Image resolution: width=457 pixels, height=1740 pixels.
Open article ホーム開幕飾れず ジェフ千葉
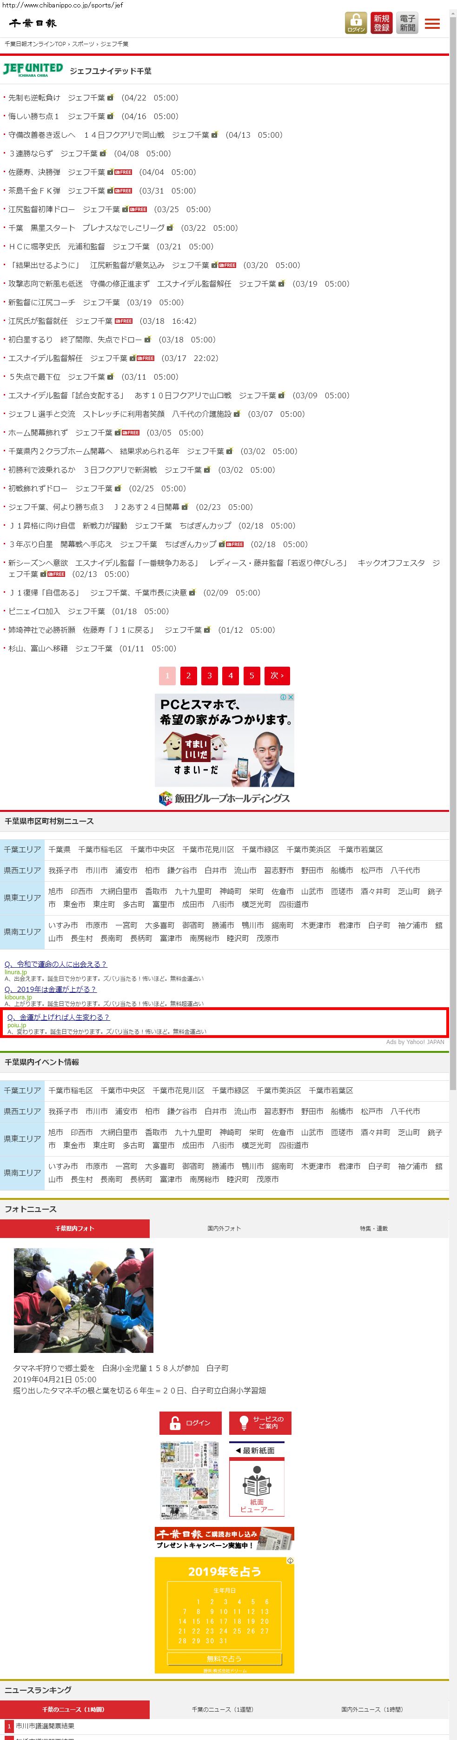[60, 433]
